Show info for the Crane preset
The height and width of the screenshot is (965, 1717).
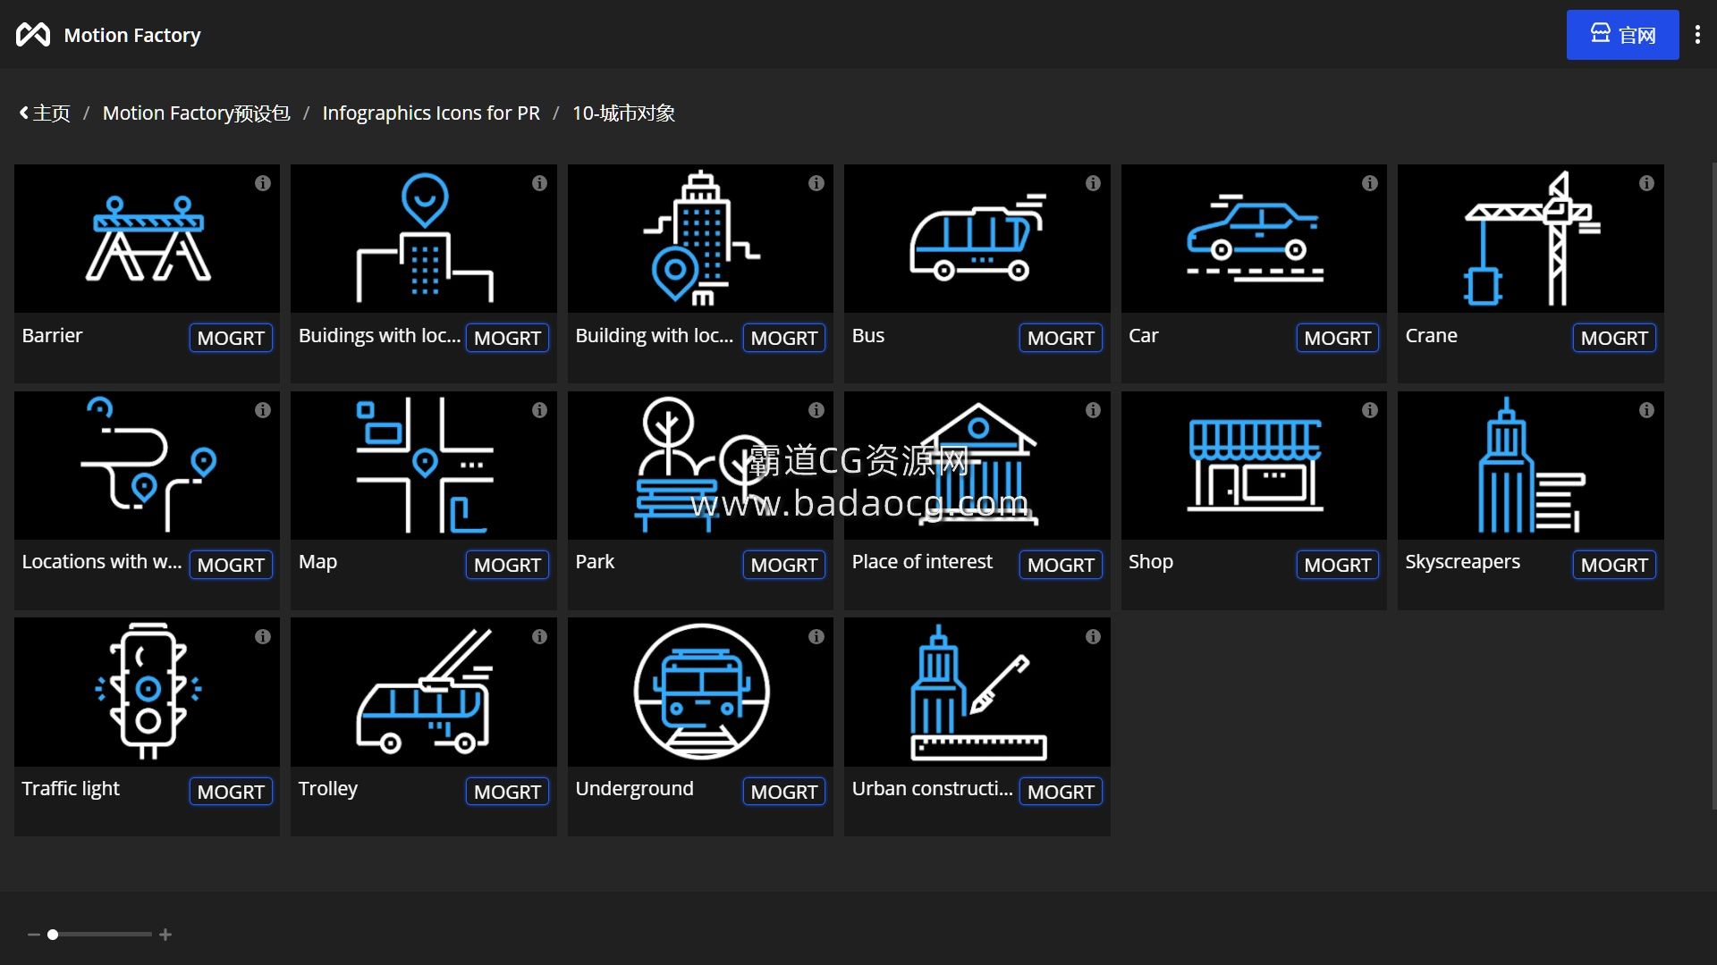pos(1646,183)
